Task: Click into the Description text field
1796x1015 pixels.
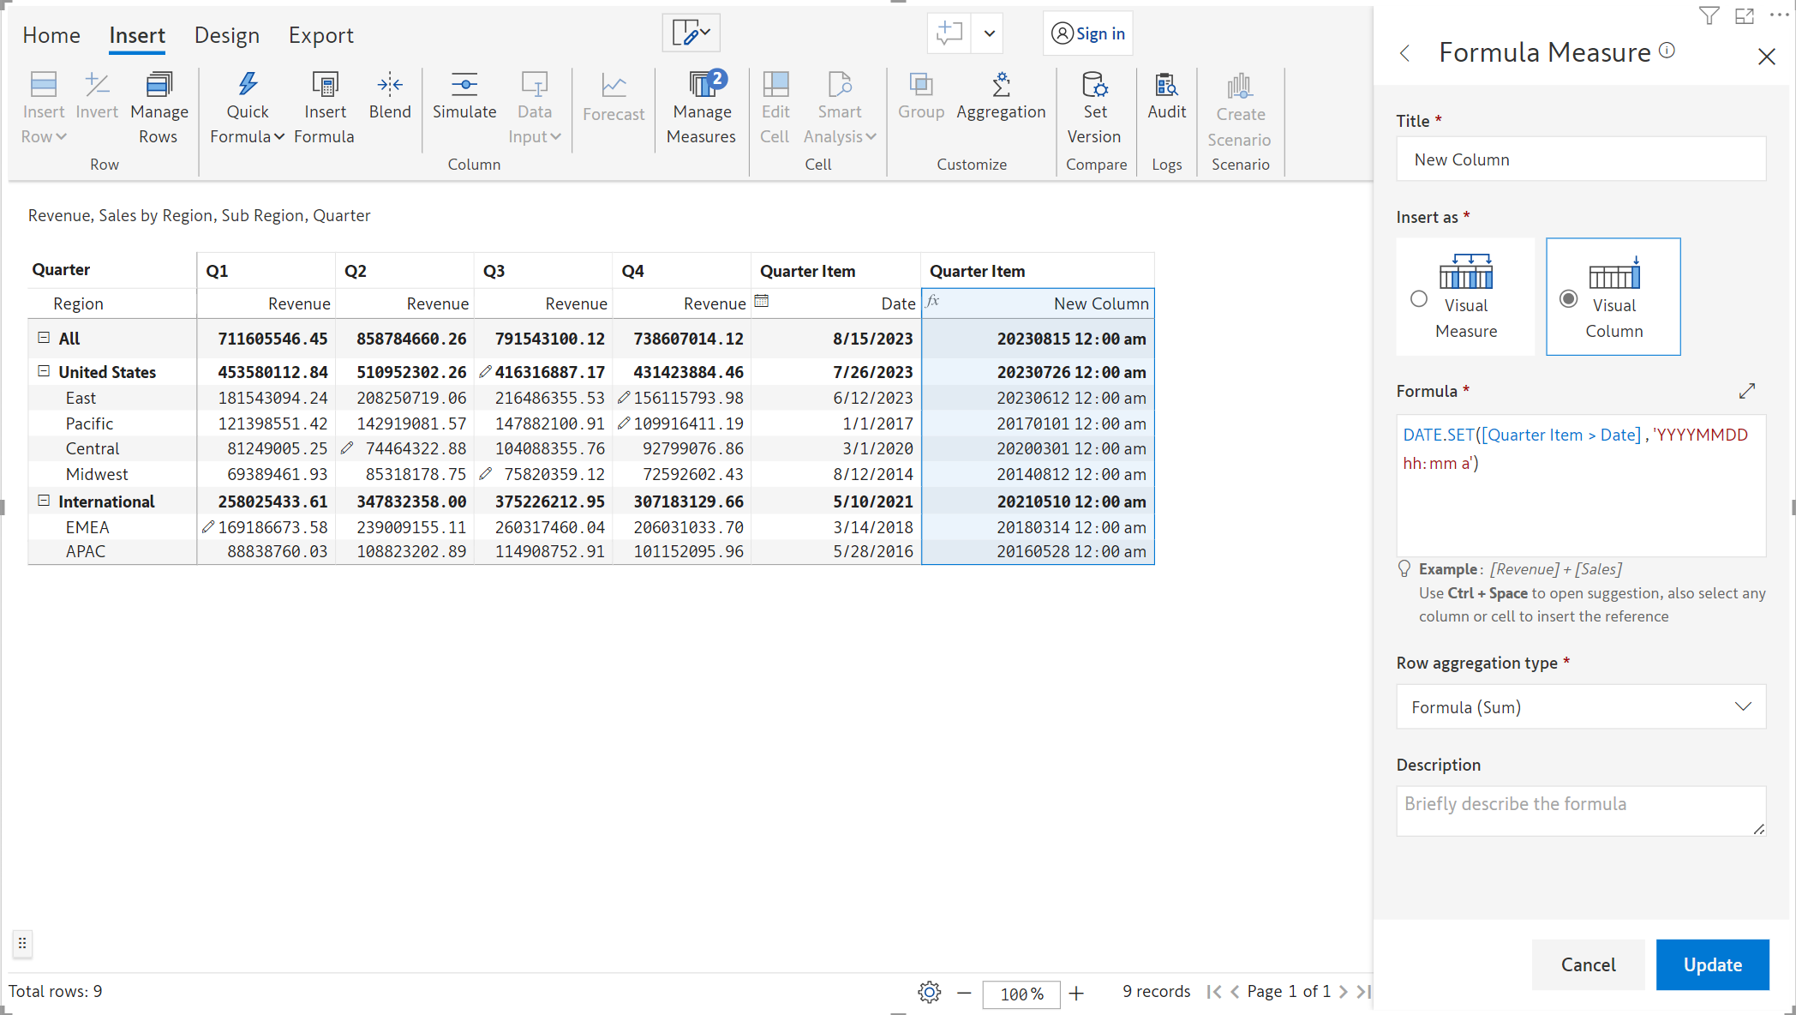Action: coord(1581,810)
